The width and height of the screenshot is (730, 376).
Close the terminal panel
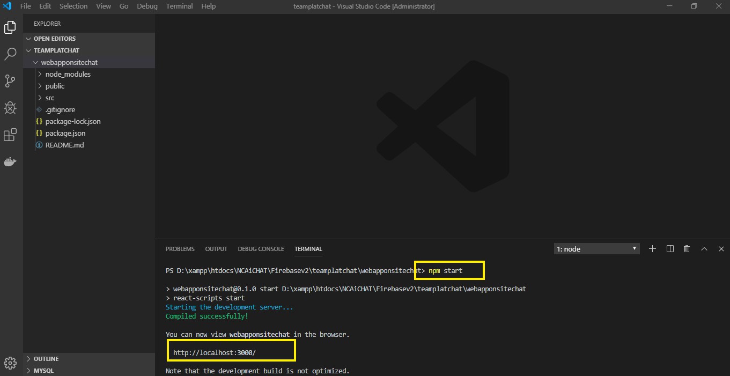point(721,249)
